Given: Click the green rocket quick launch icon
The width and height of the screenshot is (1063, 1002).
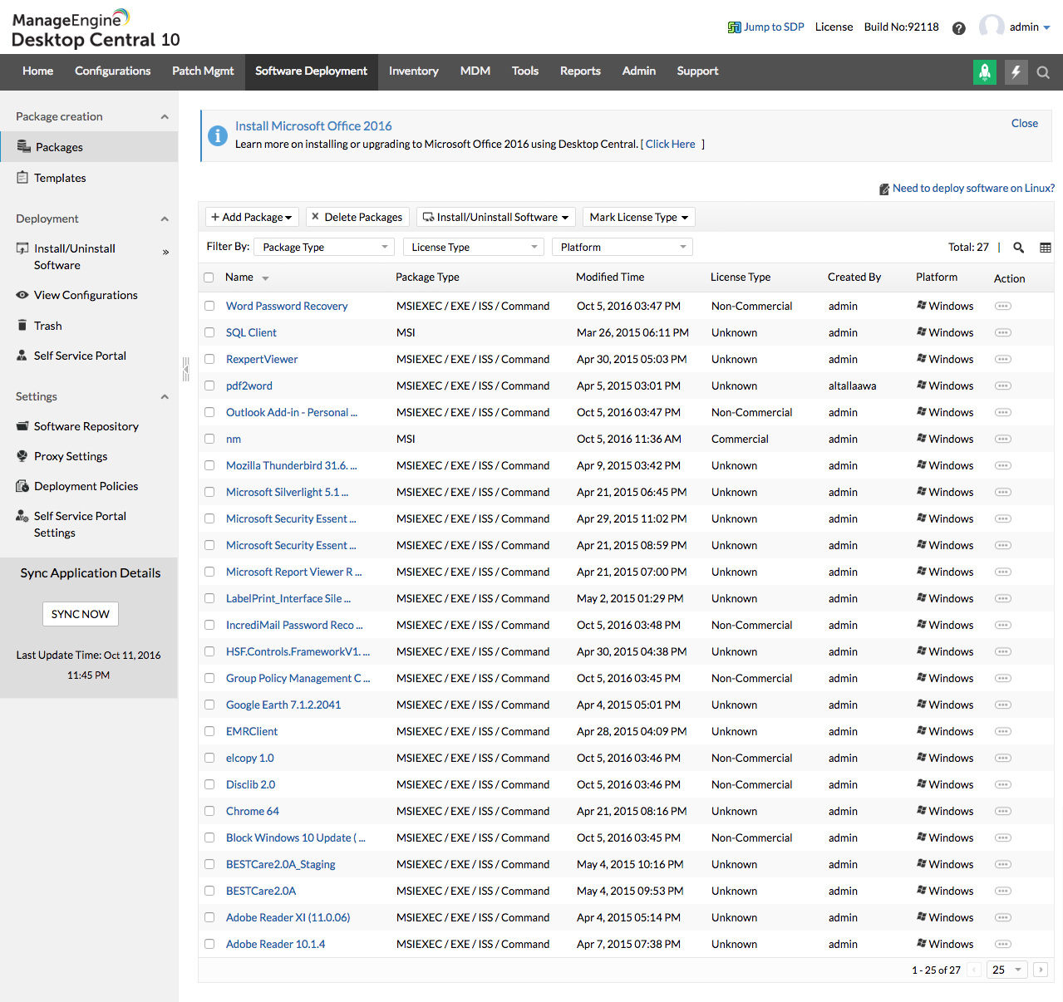Looking at the screenshot, I should click(x=985, y=72).
